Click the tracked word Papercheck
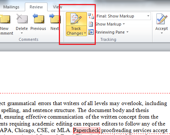This screenshot has height=135, width=170. pyautogui.click(x=87, y=130)
